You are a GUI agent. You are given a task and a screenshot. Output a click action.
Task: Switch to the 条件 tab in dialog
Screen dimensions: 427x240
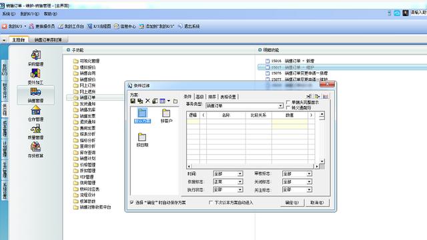point(187,97)
